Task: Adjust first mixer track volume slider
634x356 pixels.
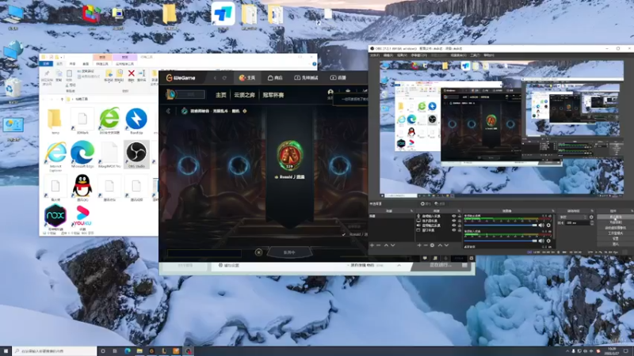Action: 501,225
